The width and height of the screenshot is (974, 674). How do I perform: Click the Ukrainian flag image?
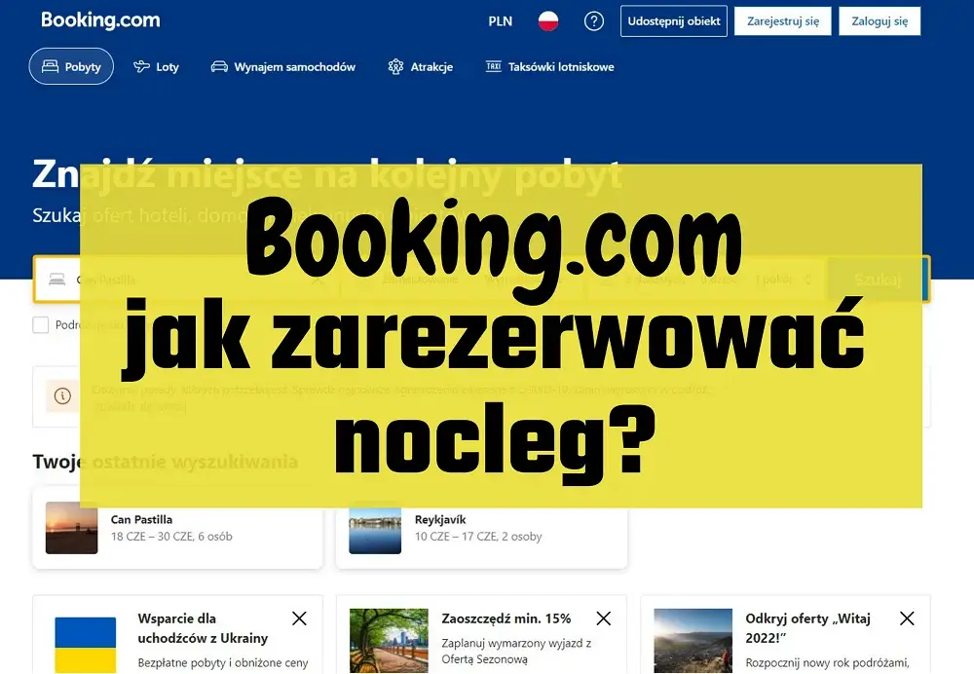pos(86,644)
